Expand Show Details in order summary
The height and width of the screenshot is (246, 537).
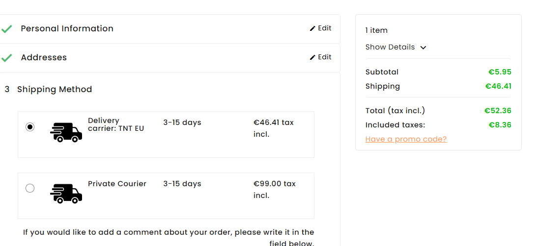pos(390,47)
